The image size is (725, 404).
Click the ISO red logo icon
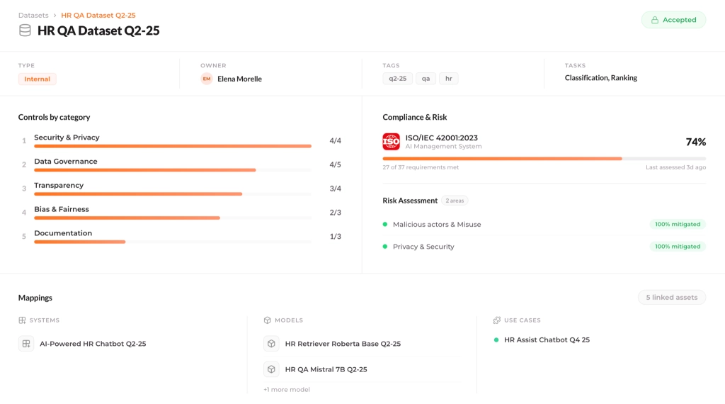[391, 141]
